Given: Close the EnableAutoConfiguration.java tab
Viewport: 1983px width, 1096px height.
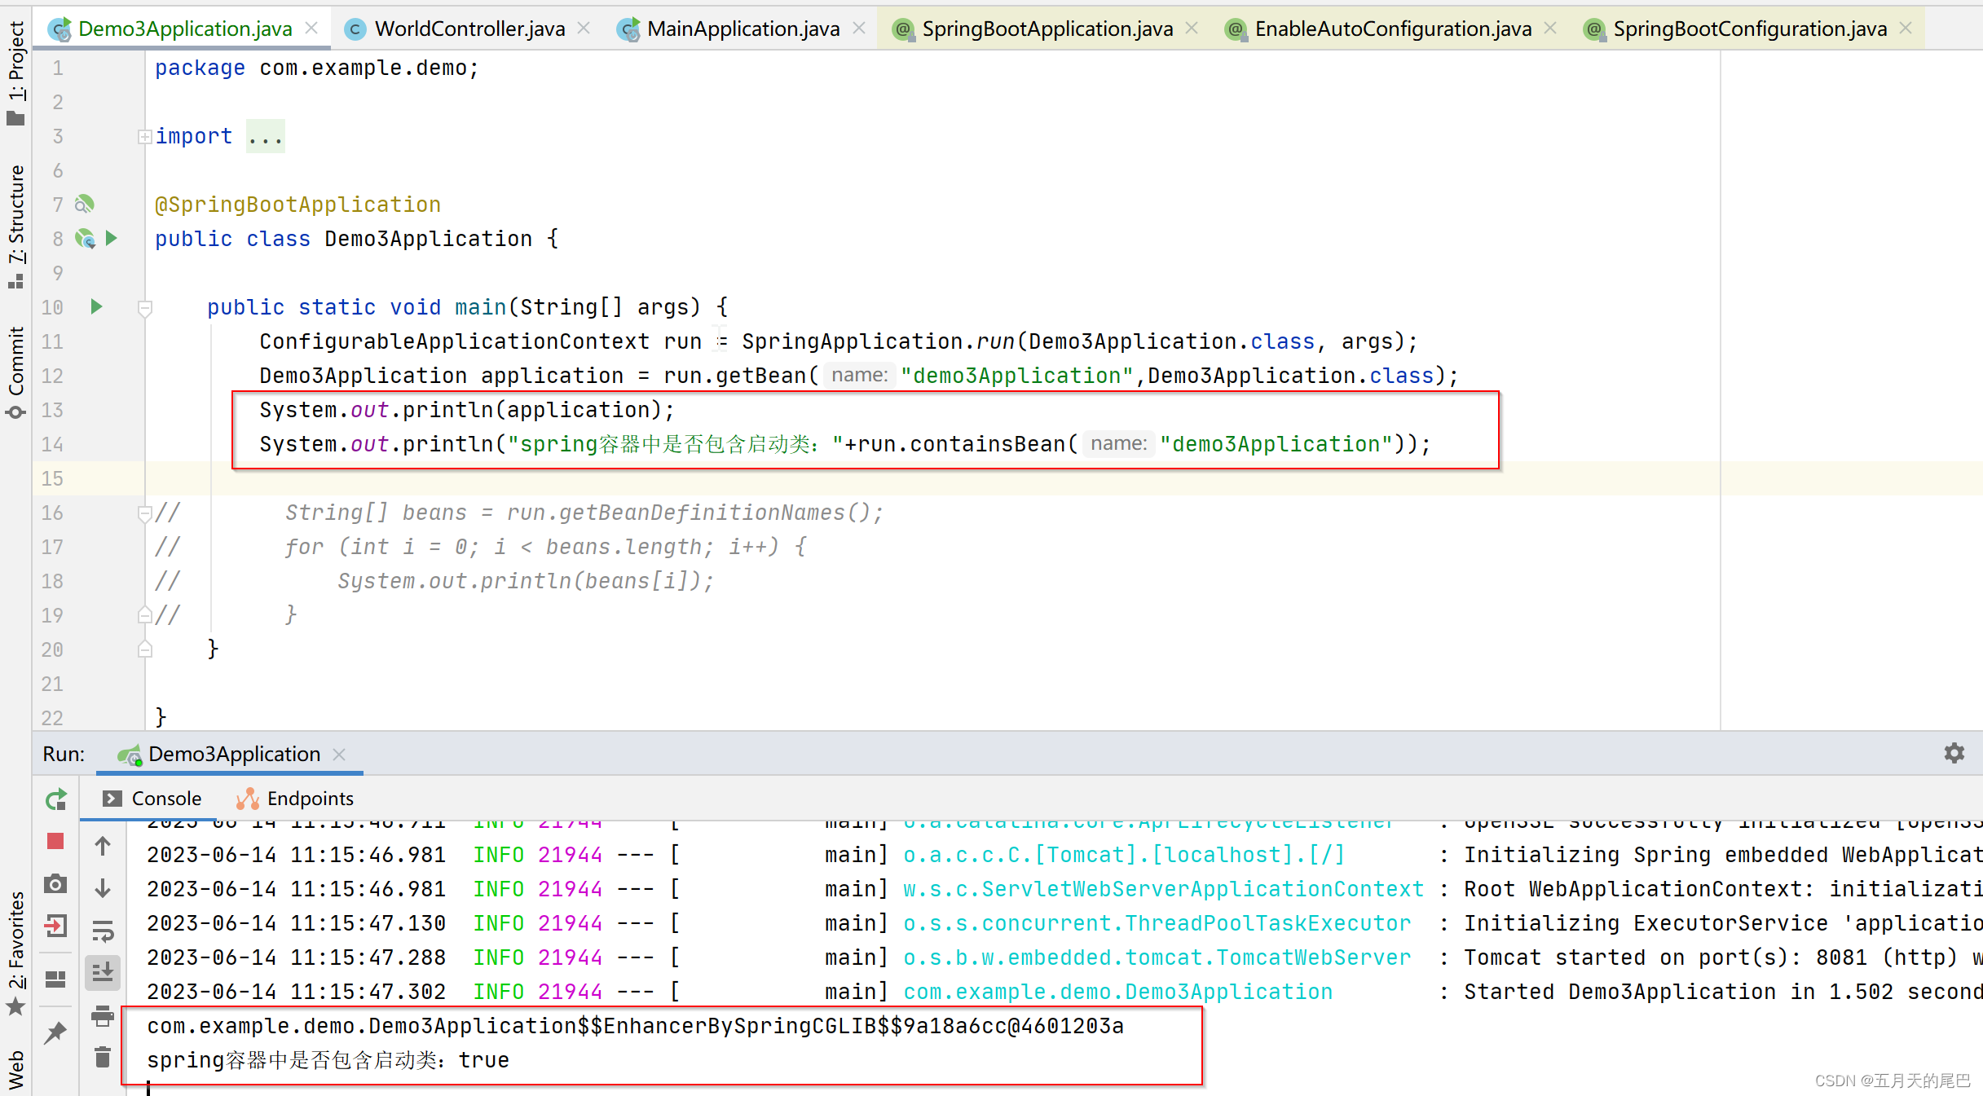Looking at the screenshot, I should 1550,29.
